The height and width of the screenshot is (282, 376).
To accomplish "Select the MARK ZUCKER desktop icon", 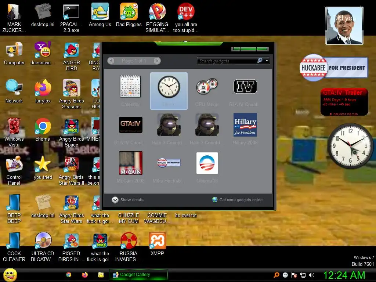I will tap(14, 18).
